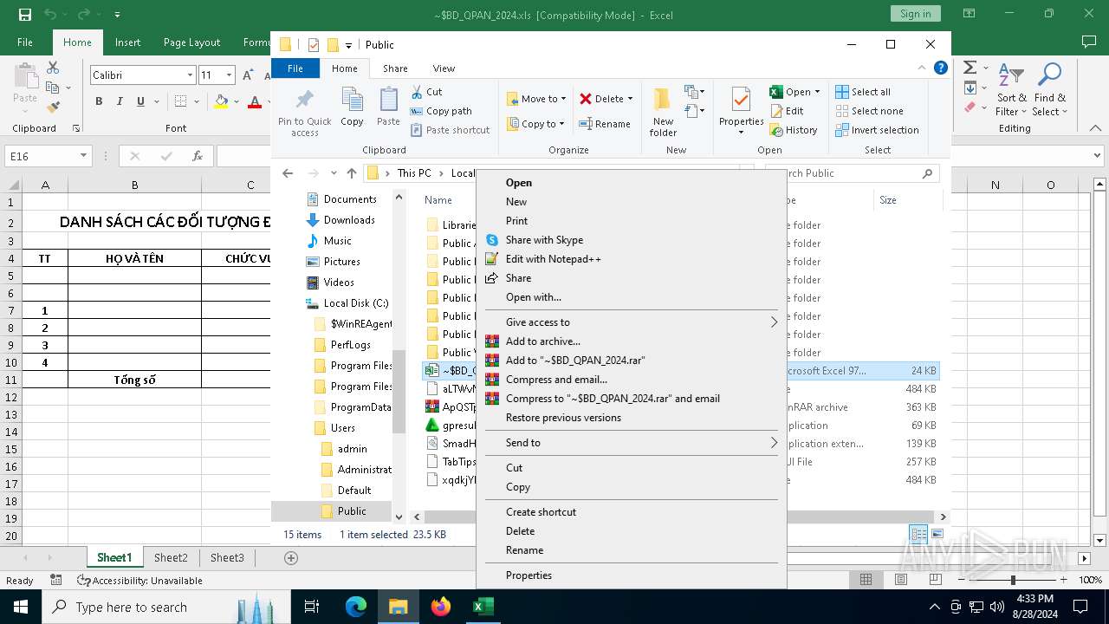Viewport: 1109px width, 624px height.
Task: Click Pin to Quick access icon
Action: [304, 99]
